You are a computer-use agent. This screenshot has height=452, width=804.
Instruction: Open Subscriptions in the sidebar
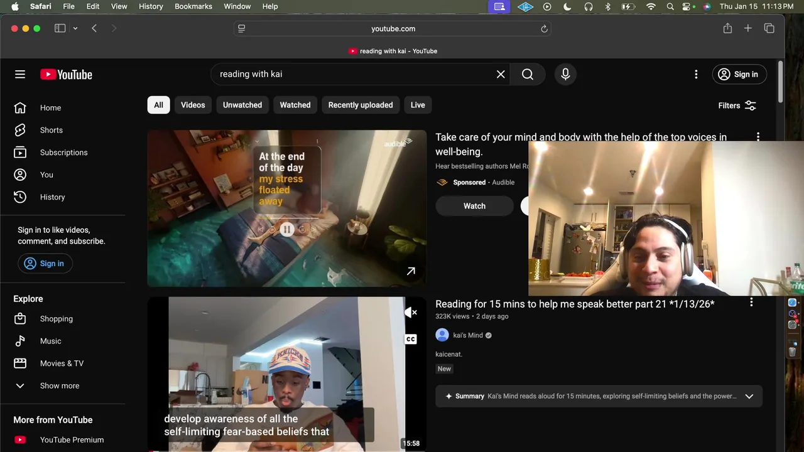(x=63, y=153)
